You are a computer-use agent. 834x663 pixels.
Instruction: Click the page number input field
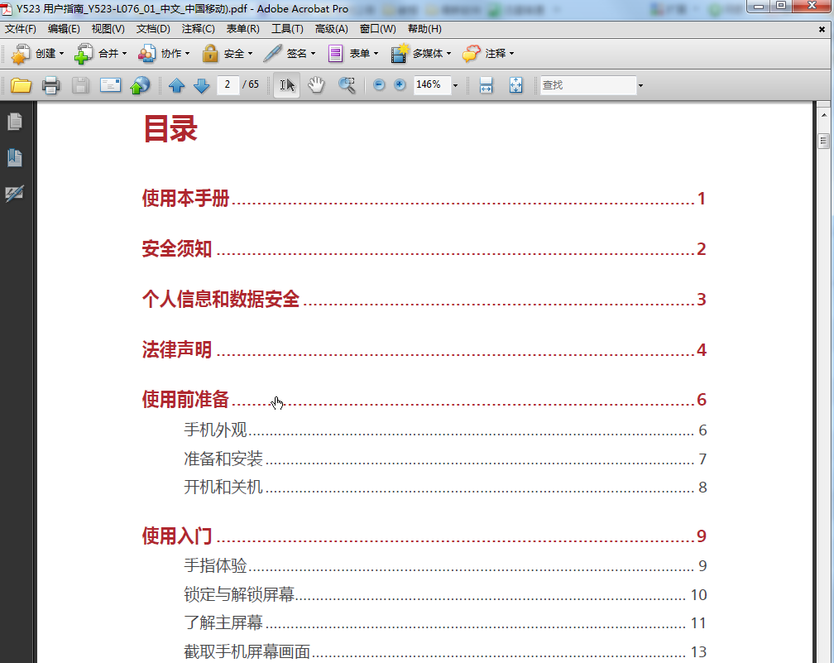228,84
